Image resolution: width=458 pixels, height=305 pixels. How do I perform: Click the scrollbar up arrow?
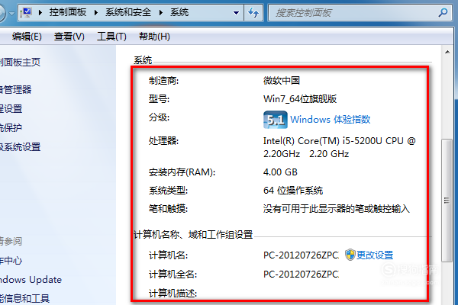pyautogui.click(x=447, y=53)
